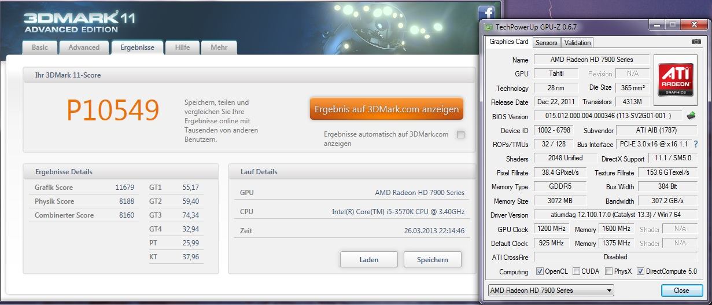This screenshot has height=305, width=712.
Task: Click the Combinerter Score 8160 row
Action: [x=84, y=215]
